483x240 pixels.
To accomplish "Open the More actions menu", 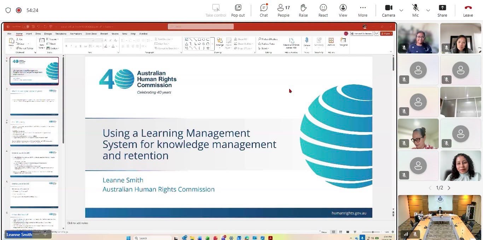I will (x=362, y=10).
